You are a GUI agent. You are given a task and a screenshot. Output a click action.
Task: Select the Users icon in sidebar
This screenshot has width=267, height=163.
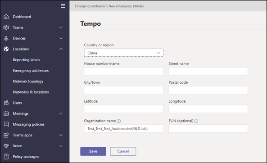click(6, 103)
